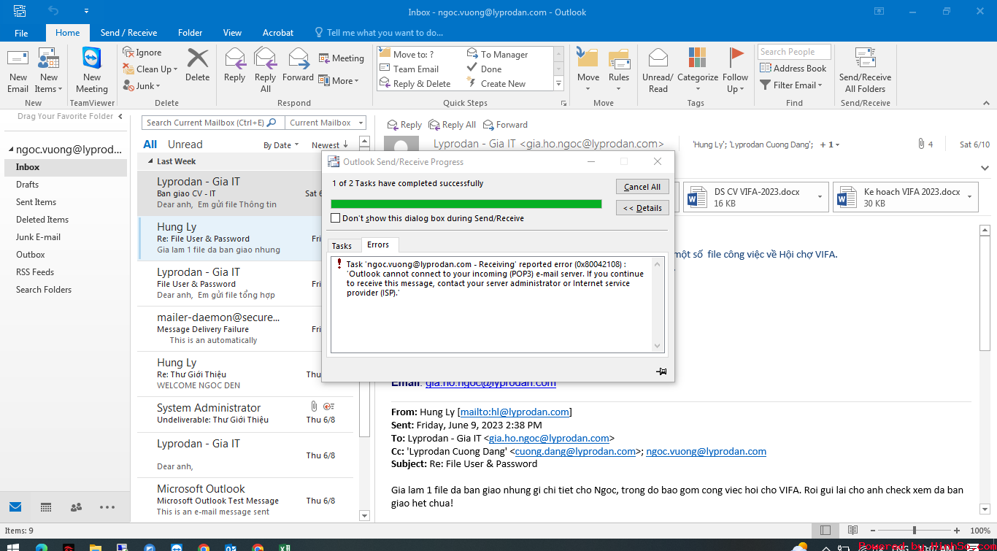Click the hl@lyprodan.com mailto link
This screenshot has width=997, height=551.
[515, 412]
